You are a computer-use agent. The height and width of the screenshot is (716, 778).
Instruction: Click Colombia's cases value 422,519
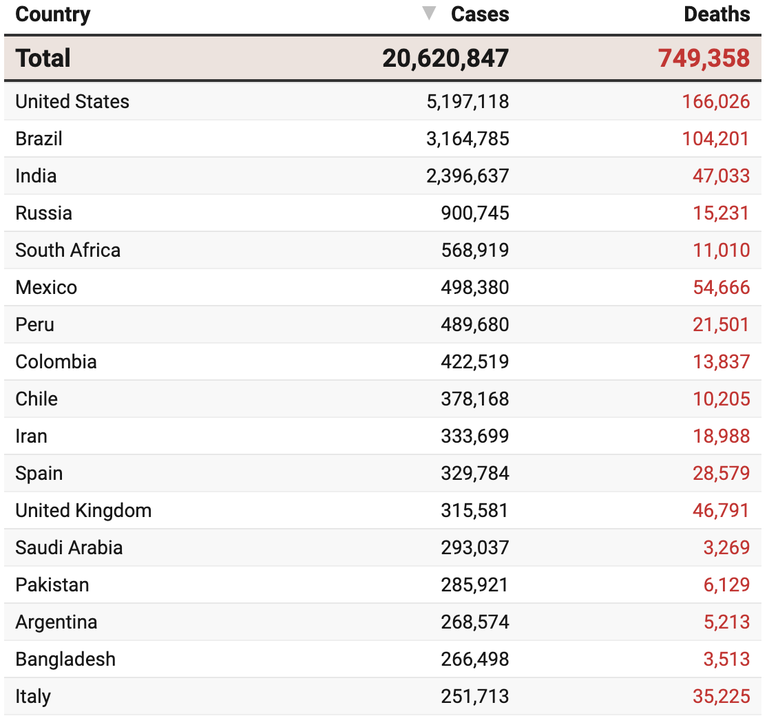tap(475, 362)
